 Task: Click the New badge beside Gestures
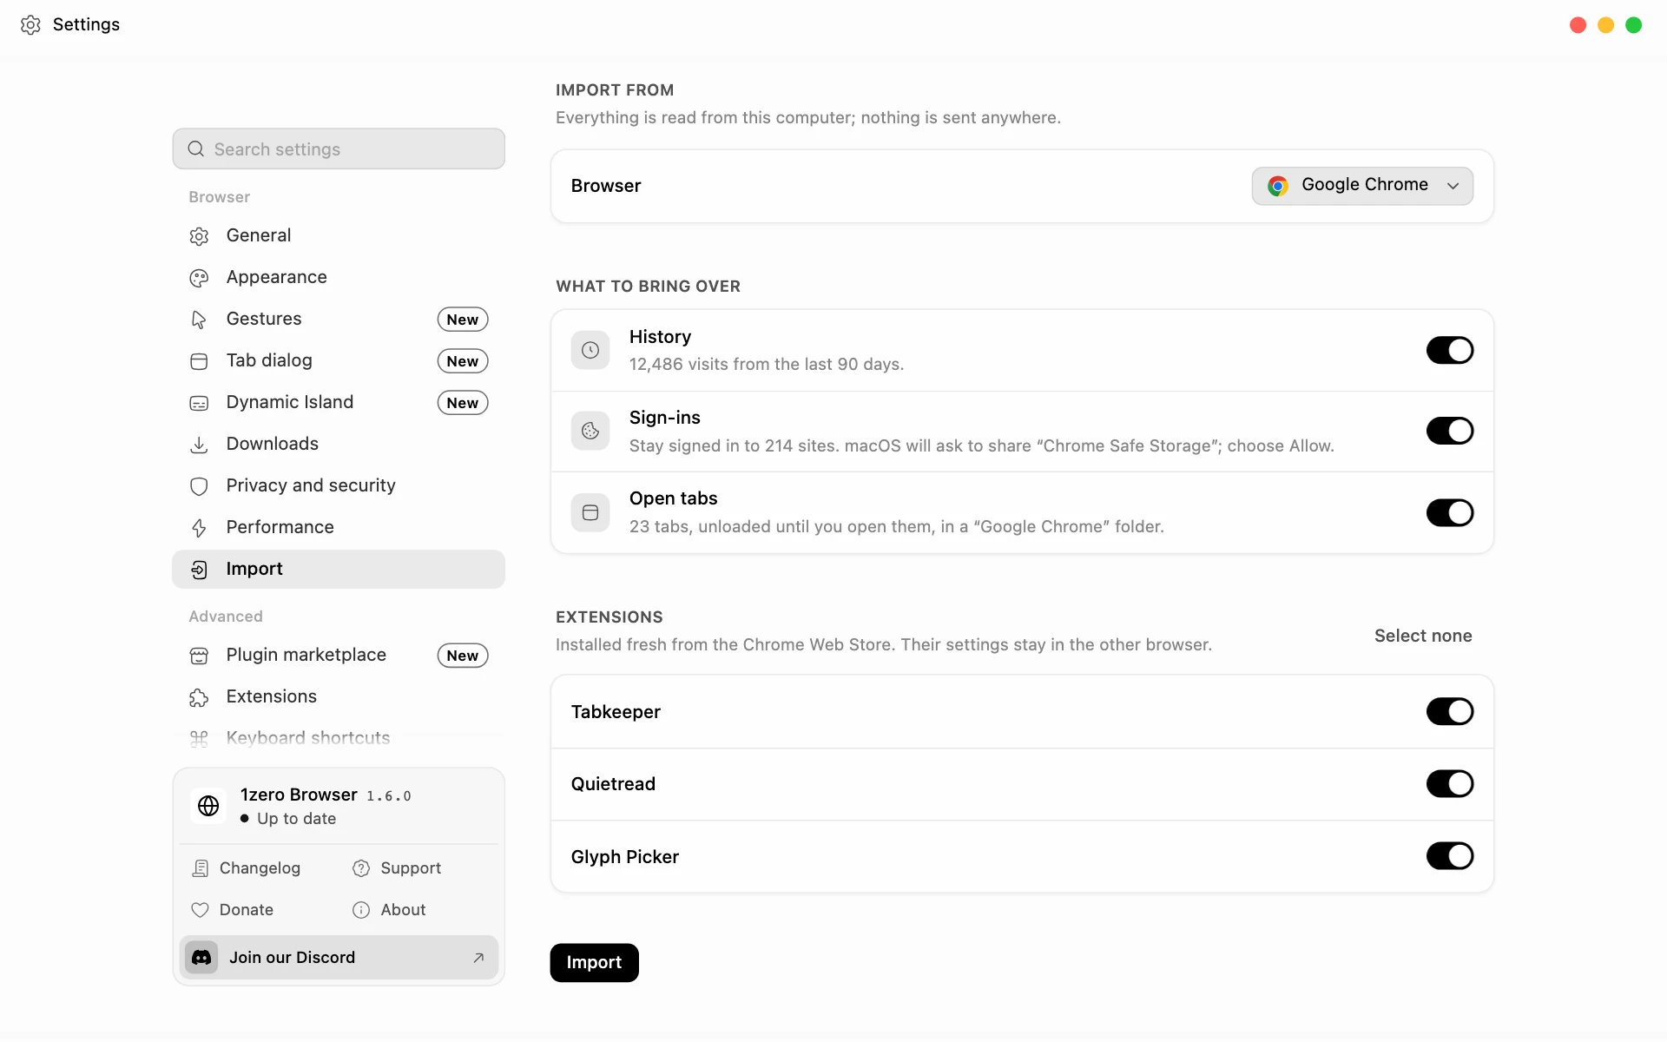[x=463, y=320]
